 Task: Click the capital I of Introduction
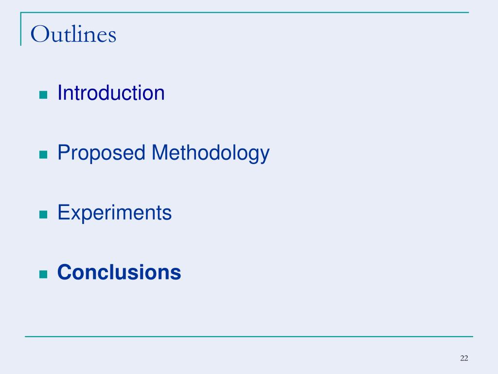pyautogui.click(x=59, y=93)
